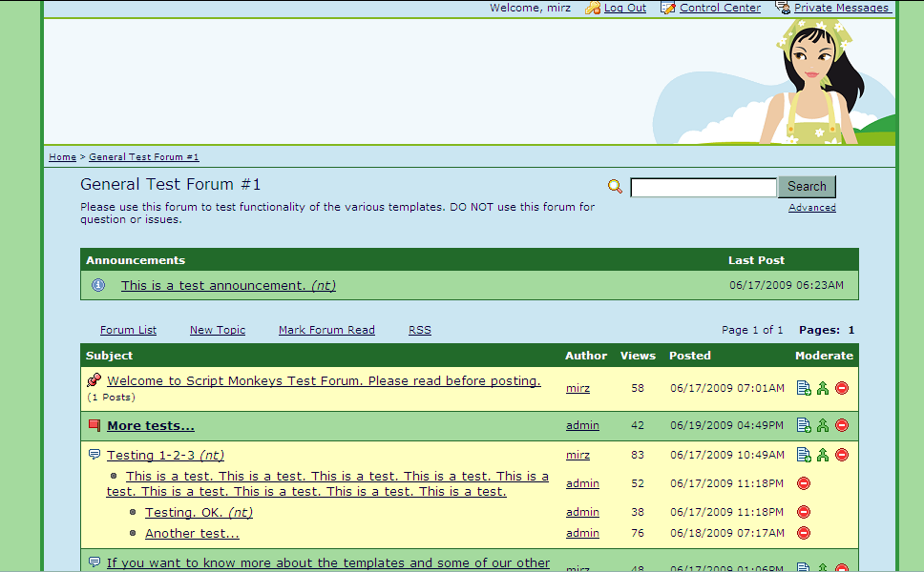Click the merge icon in the Welcome topic row

click(823, 388)
